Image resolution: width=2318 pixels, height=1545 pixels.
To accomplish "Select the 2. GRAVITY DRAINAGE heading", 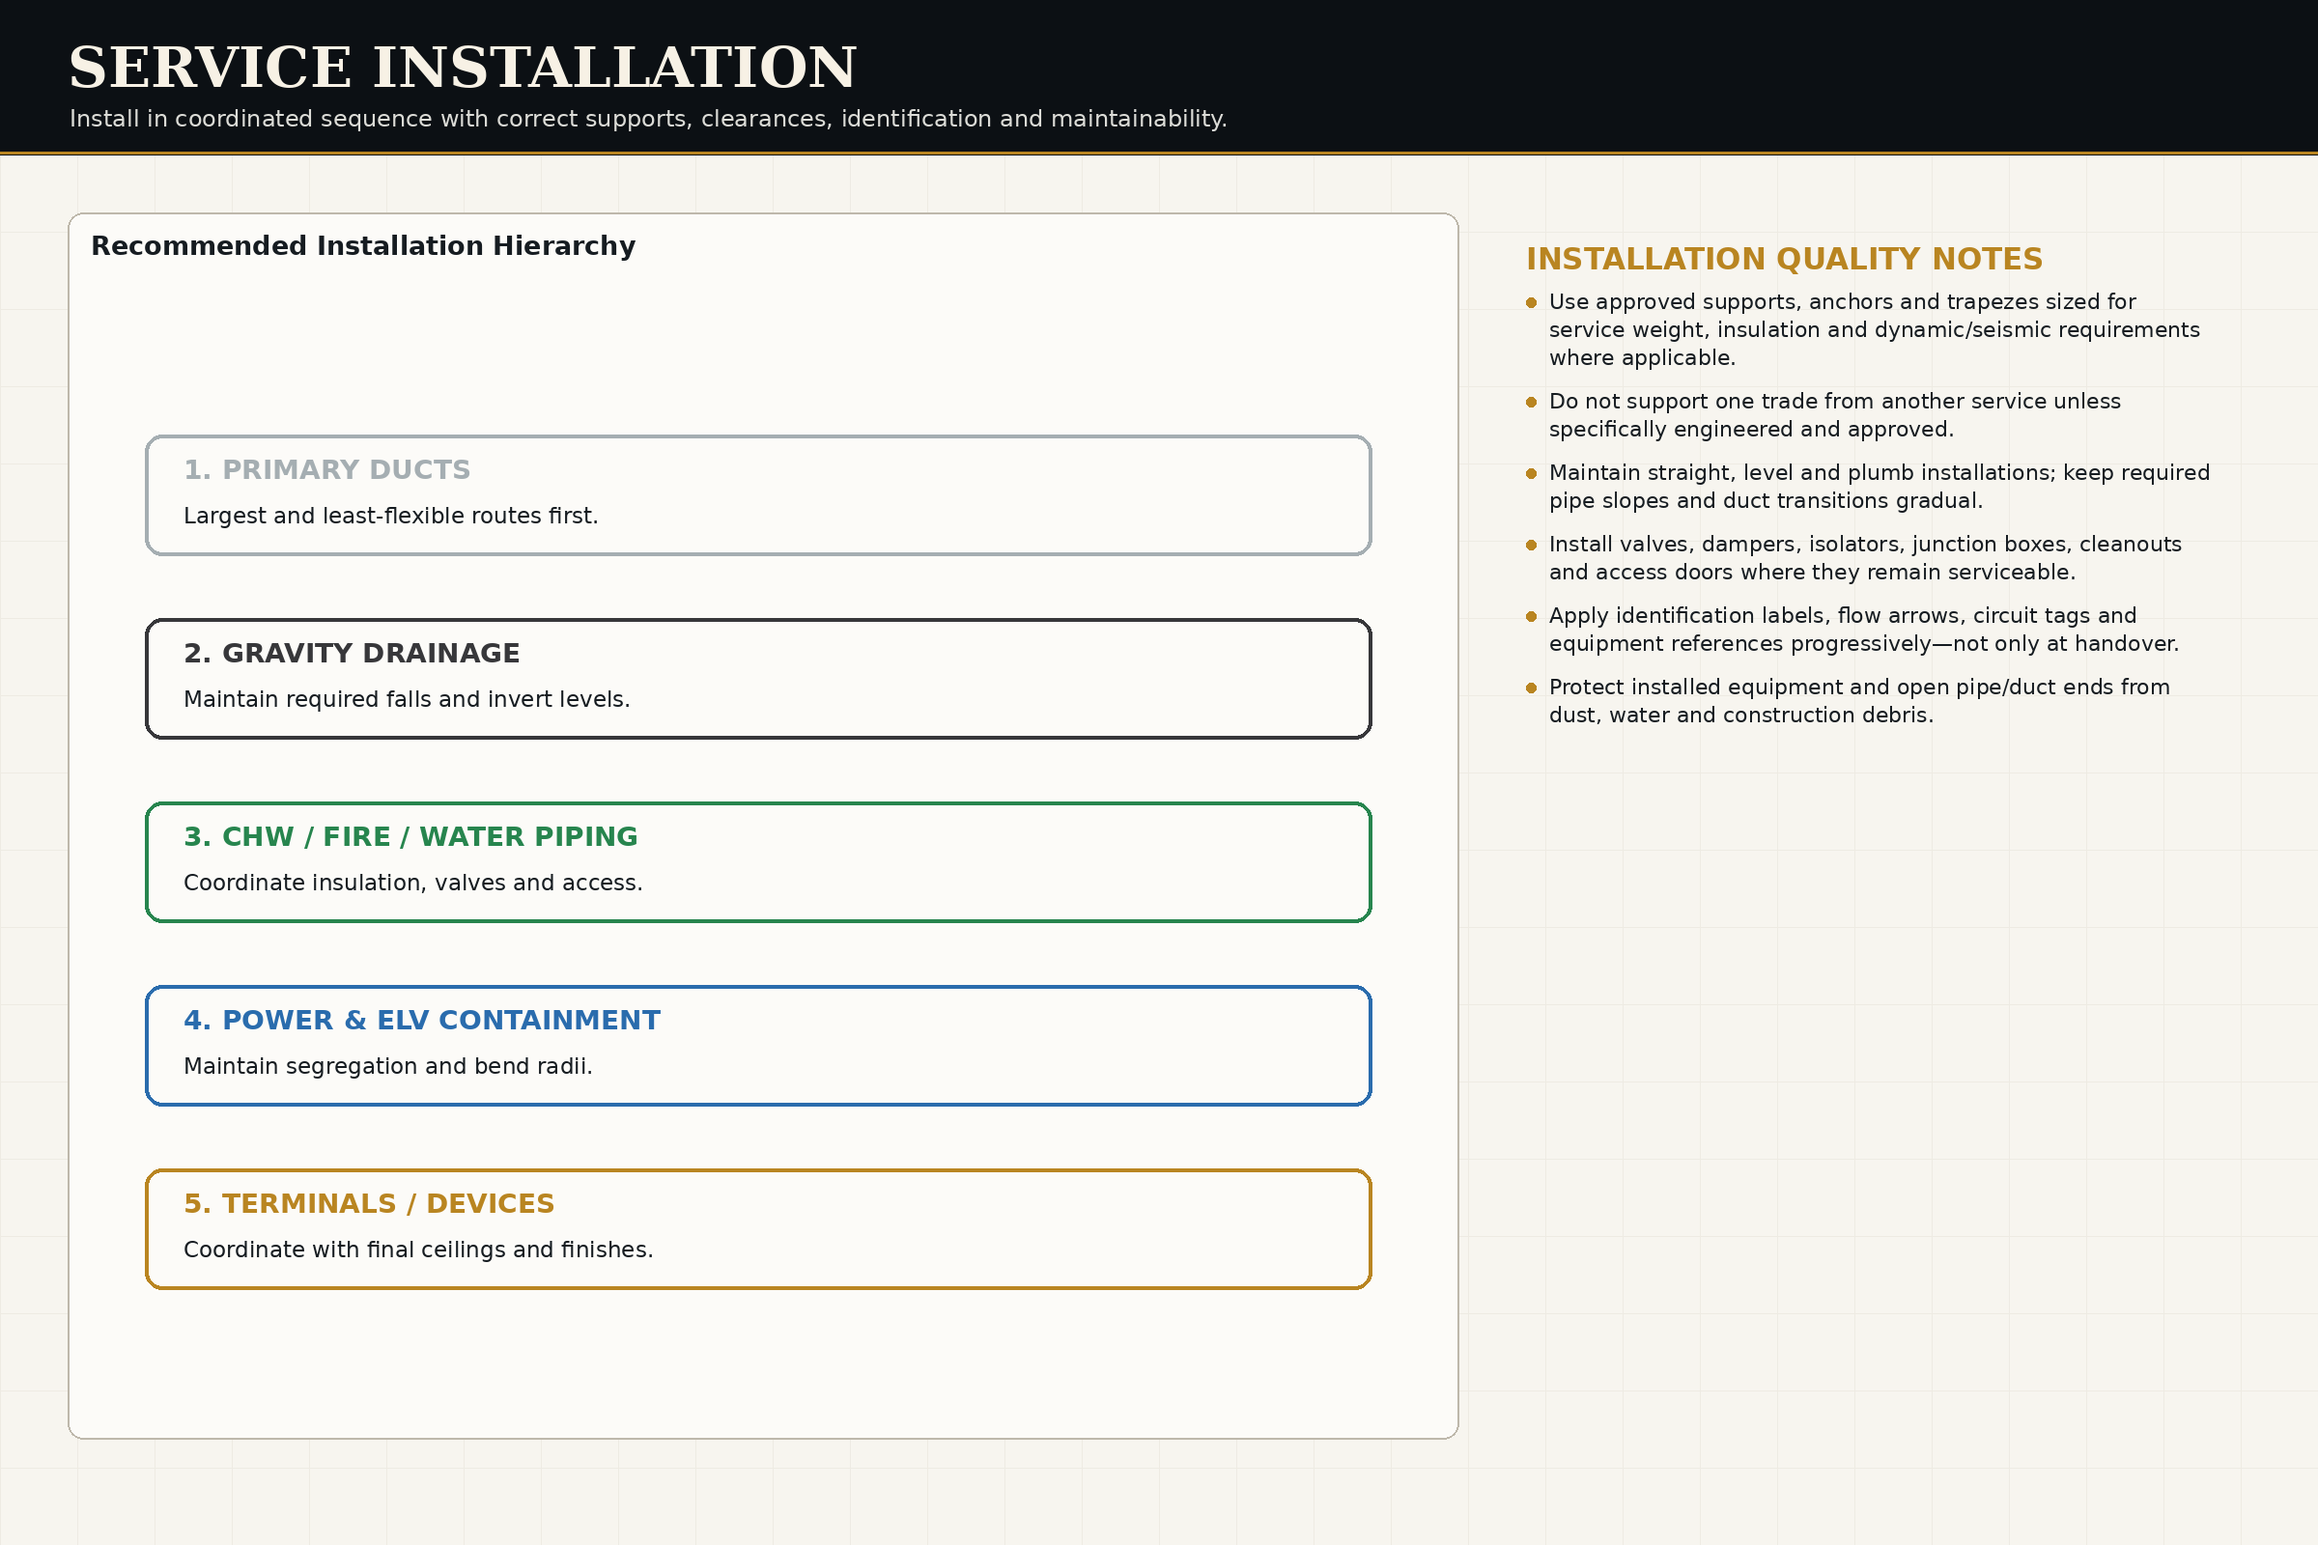I will 352,654.
